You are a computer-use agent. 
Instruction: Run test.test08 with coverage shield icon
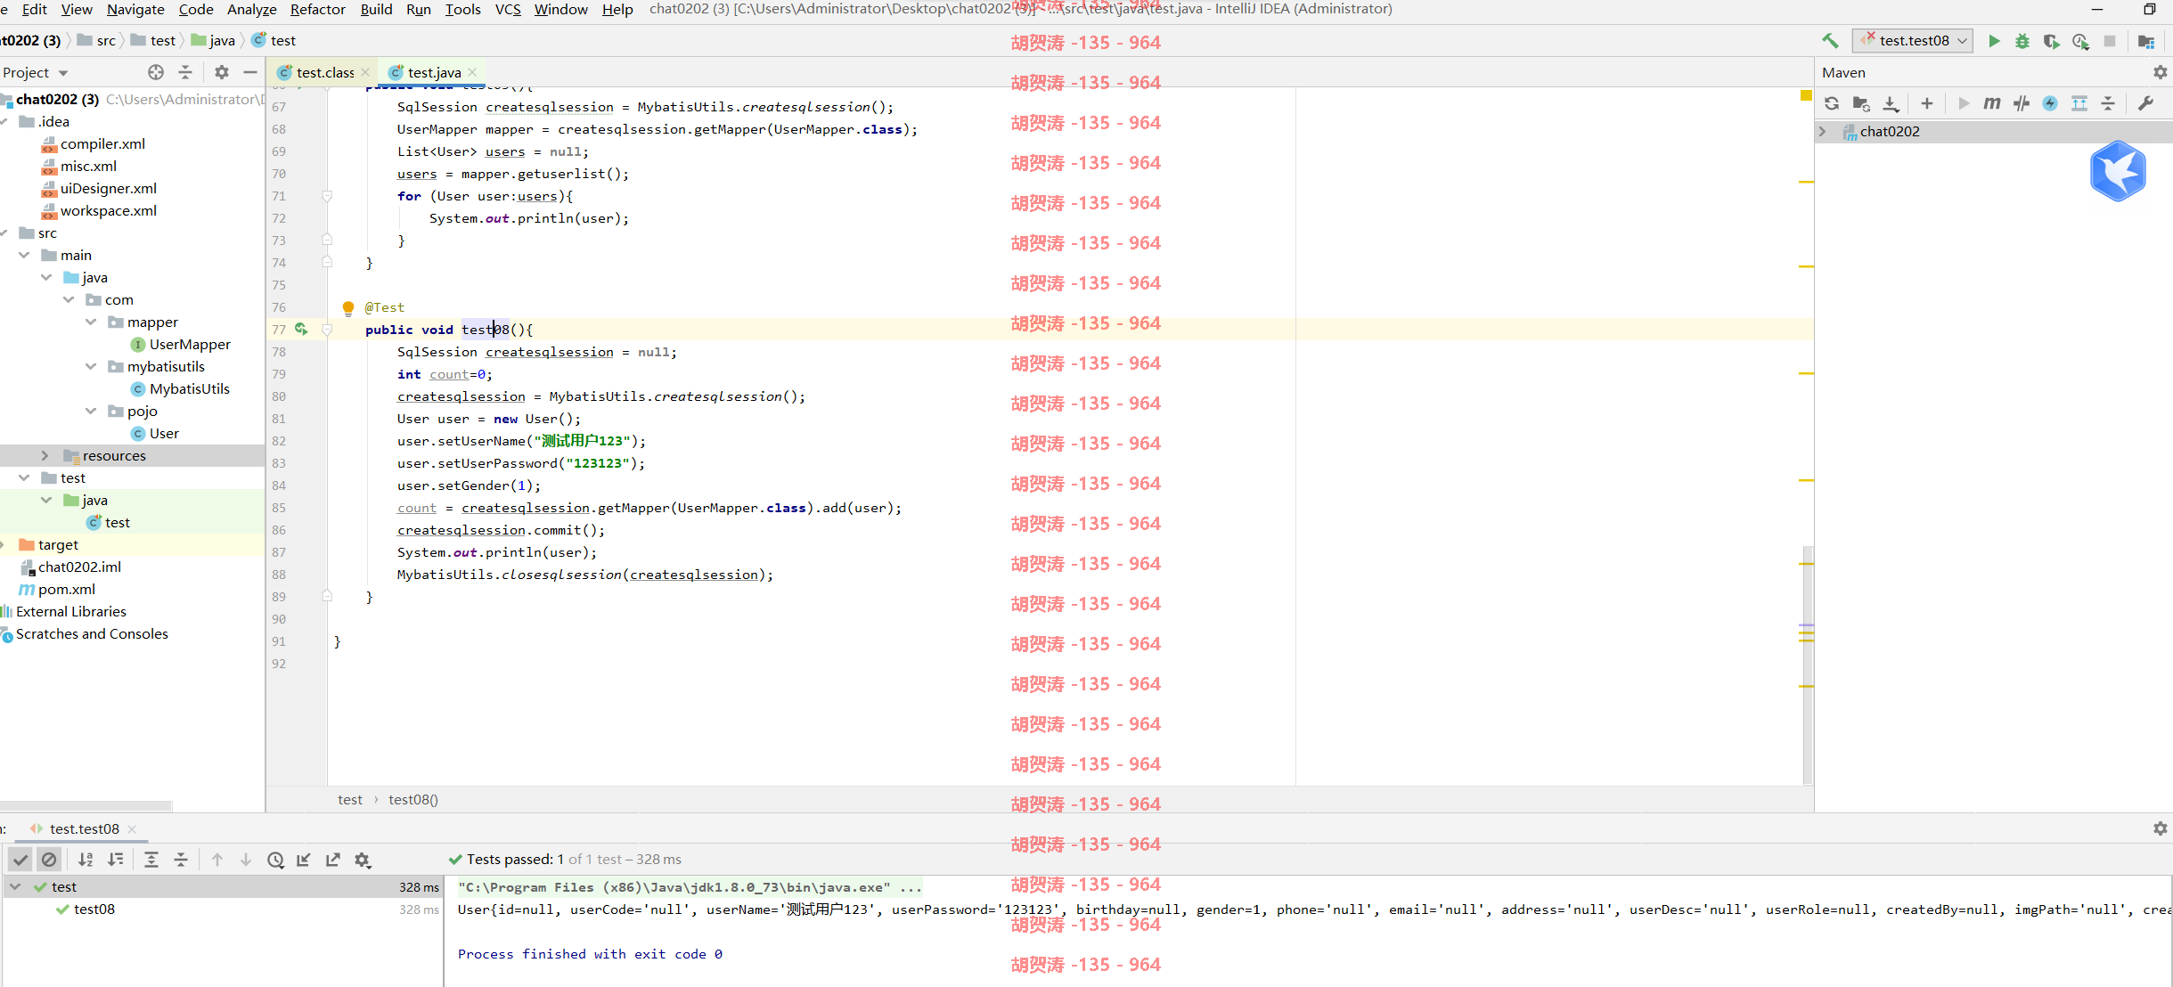(x=2051, y=41)
